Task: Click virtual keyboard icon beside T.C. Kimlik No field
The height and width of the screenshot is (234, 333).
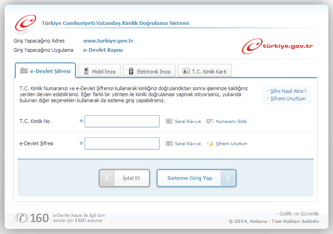Action: point(169,121)
